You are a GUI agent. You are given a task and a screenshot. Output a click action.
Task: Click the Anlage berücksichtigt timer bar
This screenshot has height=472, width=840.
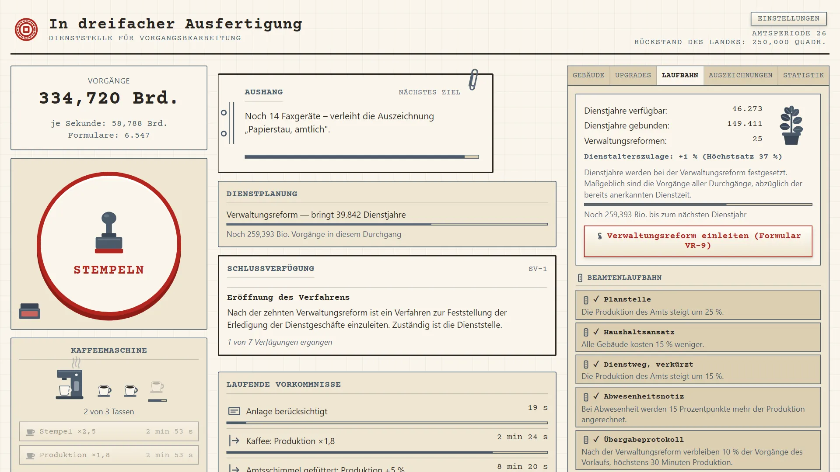[x=387, y=423]
